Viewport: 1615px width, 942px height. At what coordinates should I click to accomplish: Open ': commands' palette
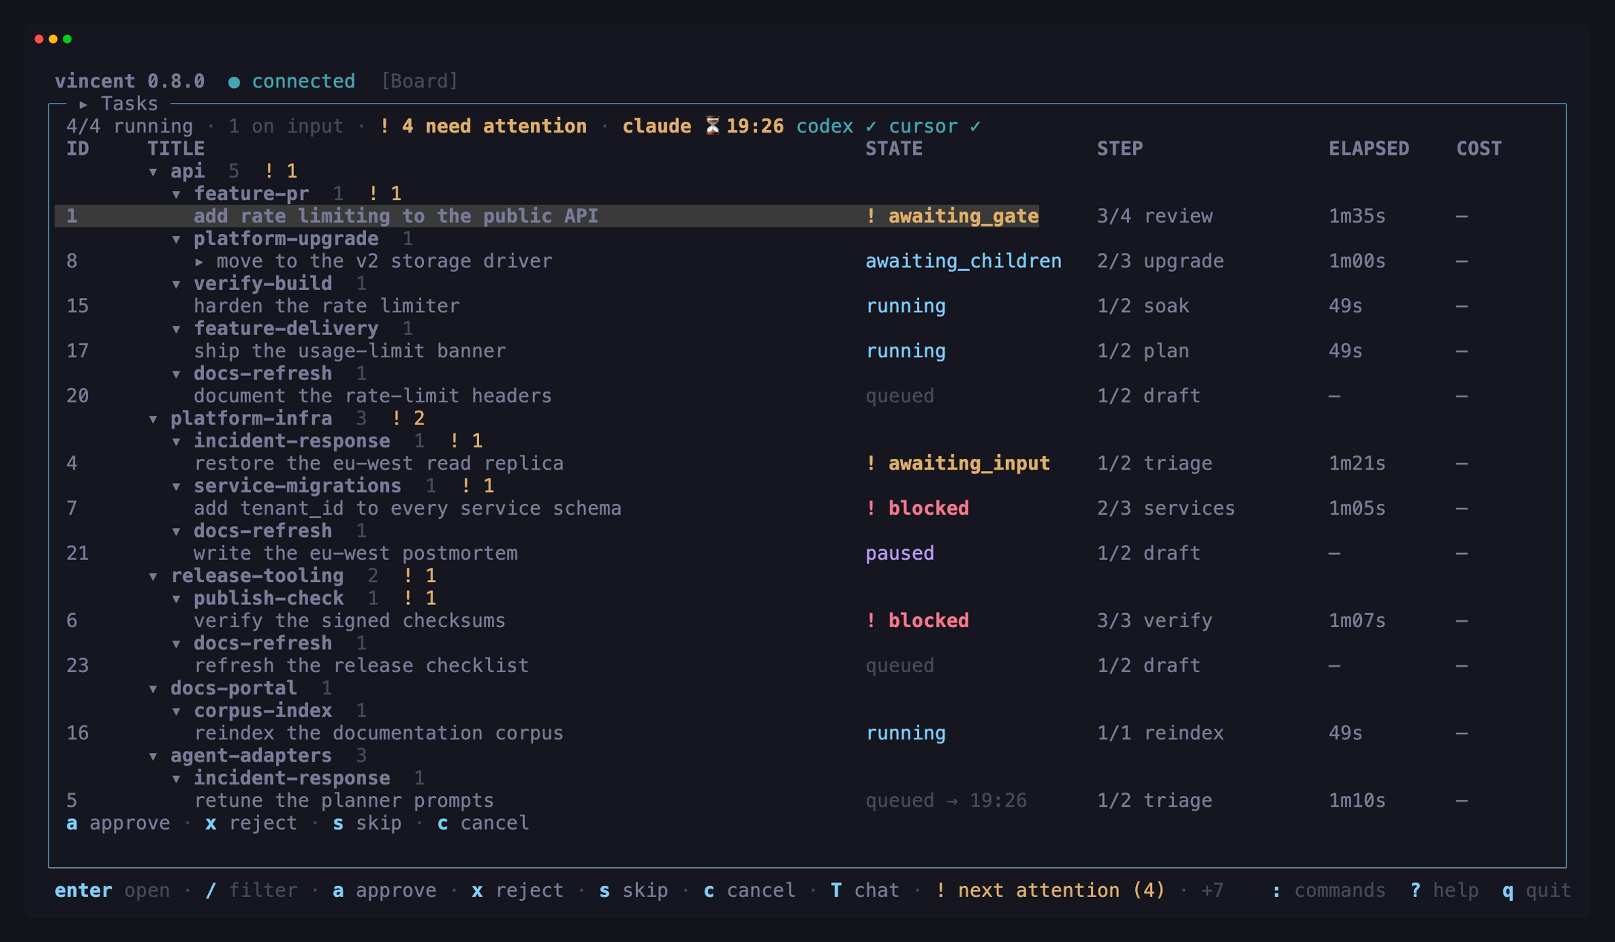[1328, 890]
